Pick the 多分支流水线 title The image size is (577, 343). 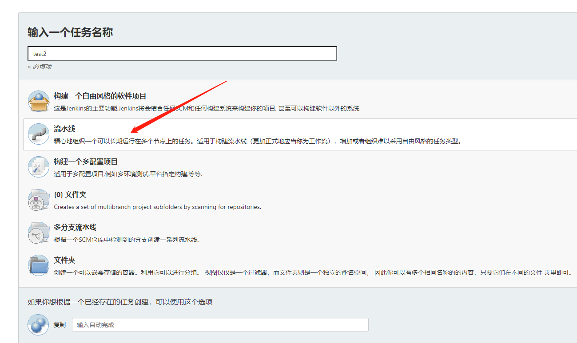[x=75, y=227]
